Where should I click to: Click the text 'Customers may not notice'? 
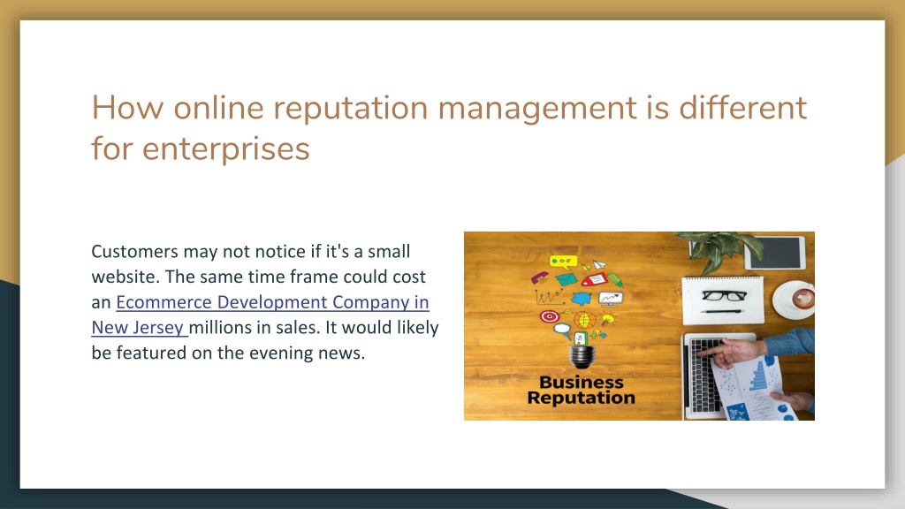(199, 252)
